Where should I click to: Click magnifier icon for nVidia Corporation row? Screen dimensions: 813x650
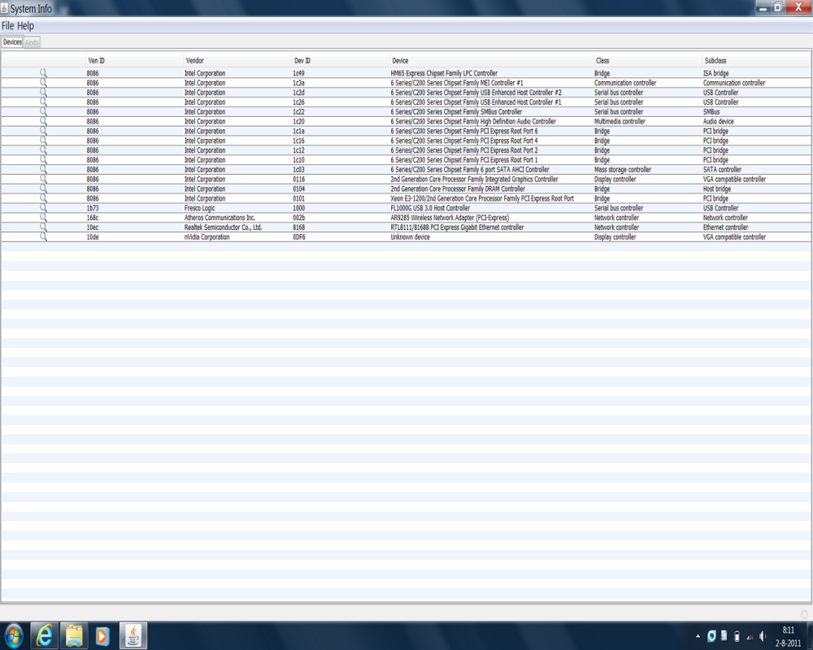[44, 237]
